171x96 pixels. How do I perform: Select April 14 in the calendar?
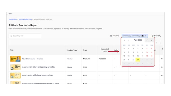[x=129, y=56]
